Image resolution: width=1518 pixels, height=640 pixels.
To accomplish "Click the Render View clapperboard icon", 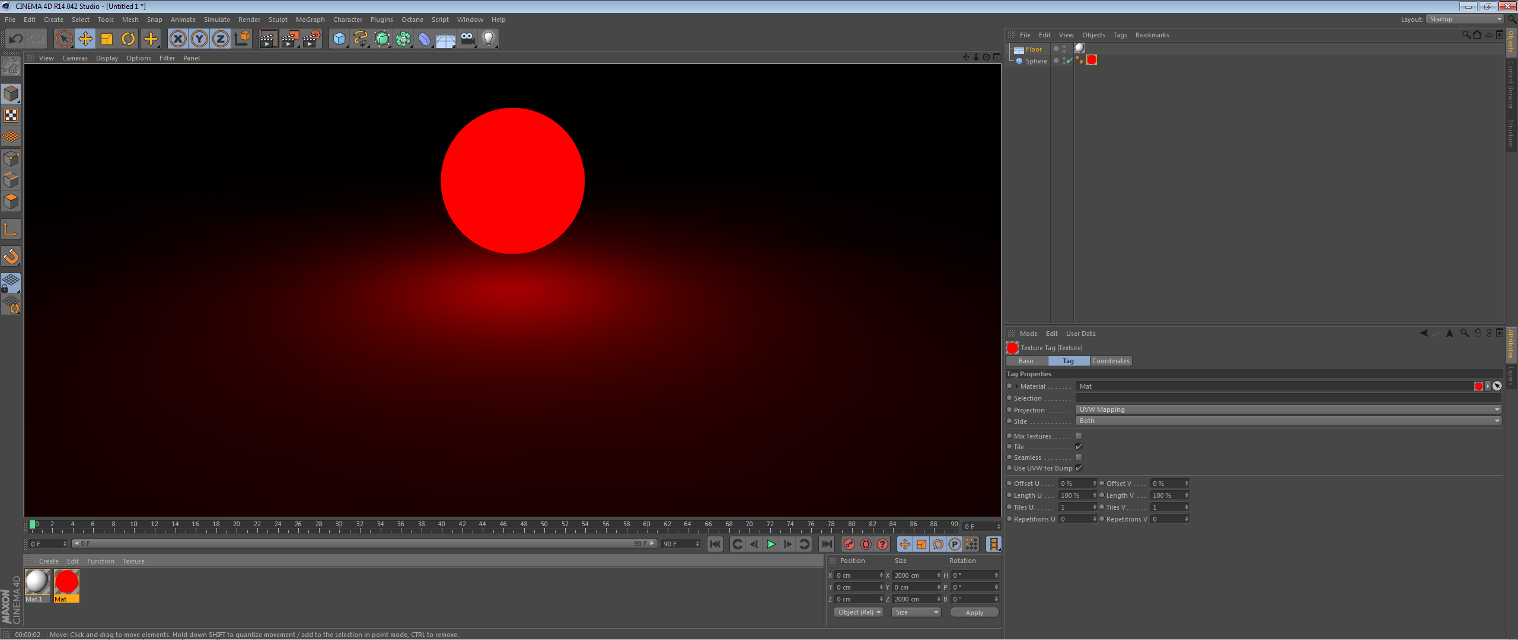I will (x=267, y=39).
